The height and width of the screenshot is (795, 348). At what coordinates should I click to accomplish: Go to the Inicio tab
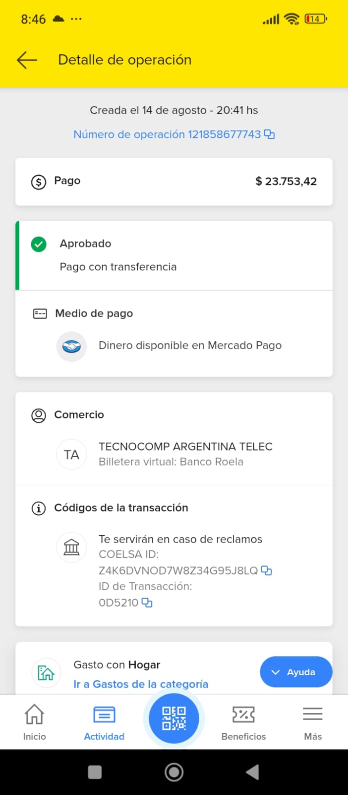[34, 722]
